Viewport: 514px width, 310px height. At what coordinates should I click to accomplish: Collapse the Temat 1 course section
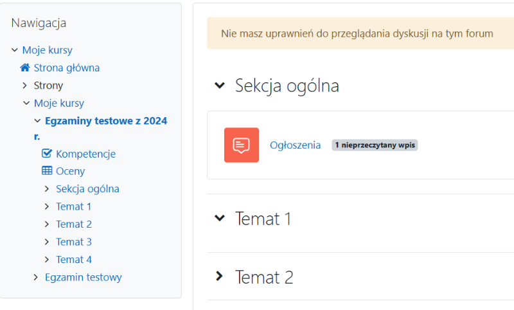click(x=220, y=218)
